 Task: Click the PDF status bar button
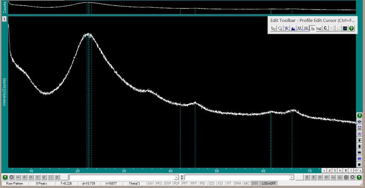[x=177, y=183]
